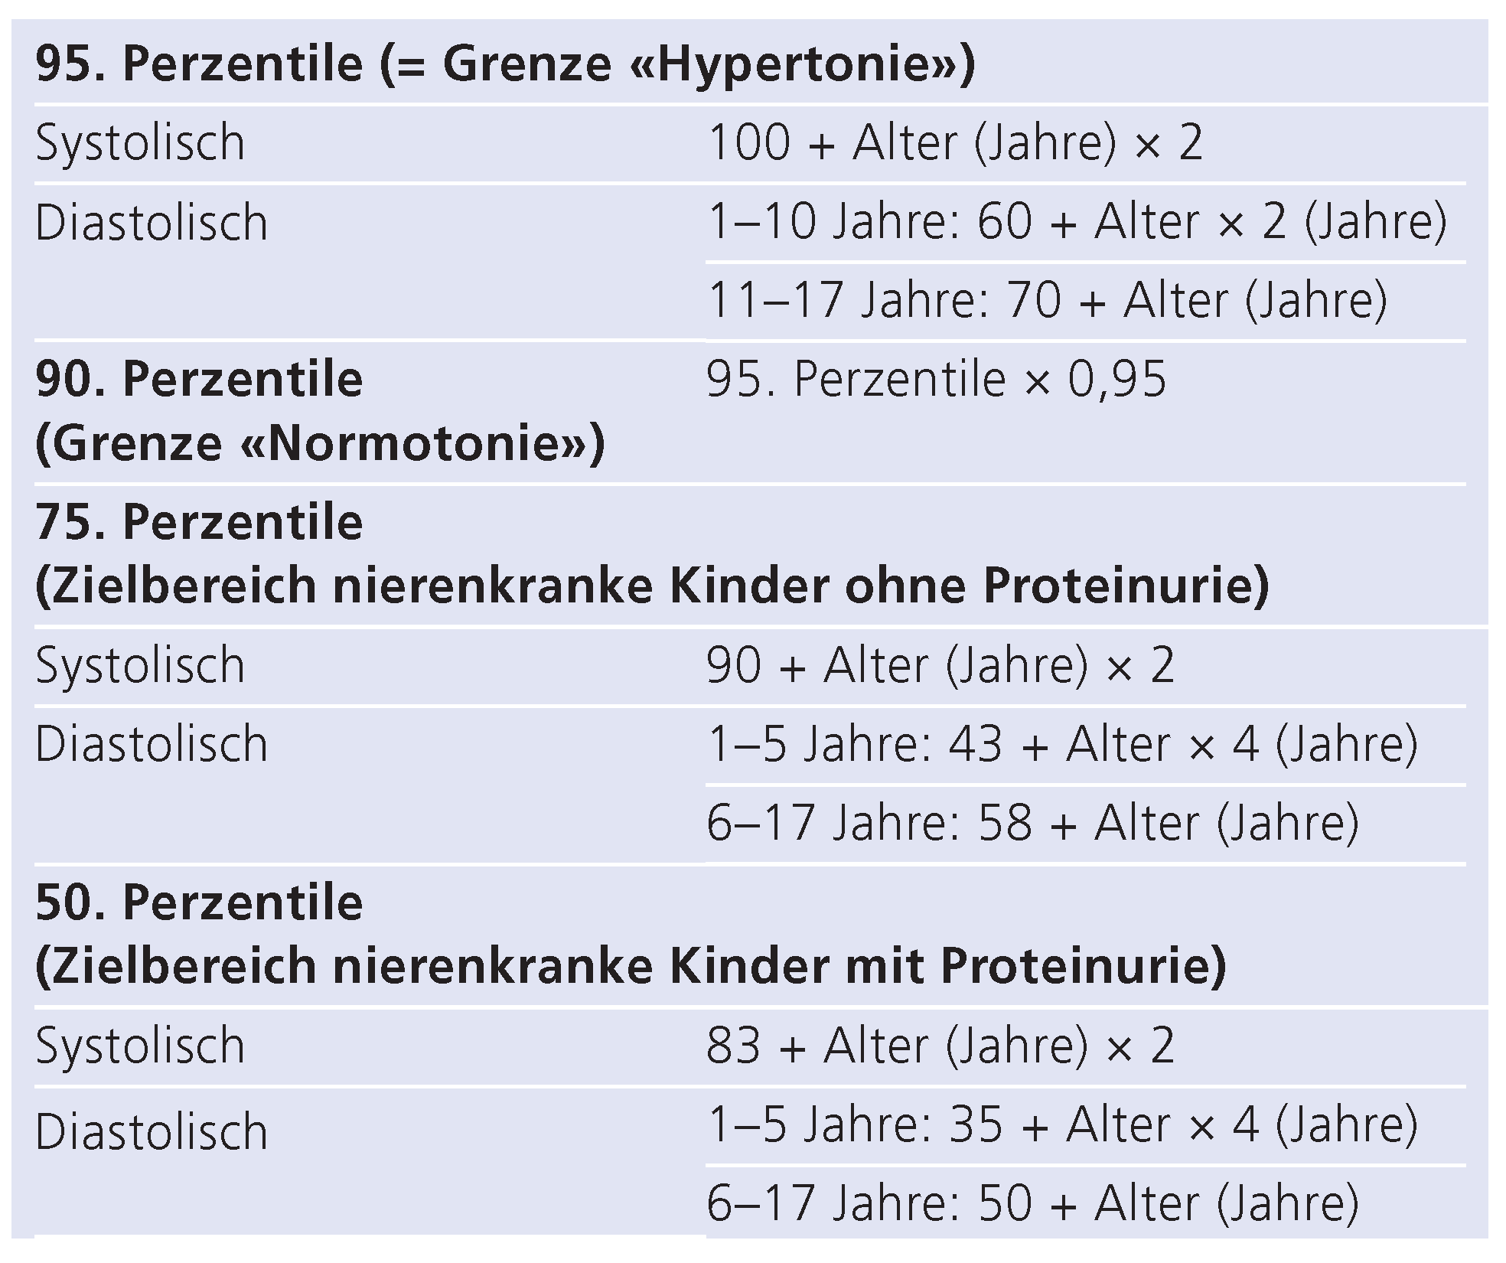Select 50. Perzentile mit Proteinurie heading
The height and width of the screenshot is (1263, 1506).
point(631,934)
